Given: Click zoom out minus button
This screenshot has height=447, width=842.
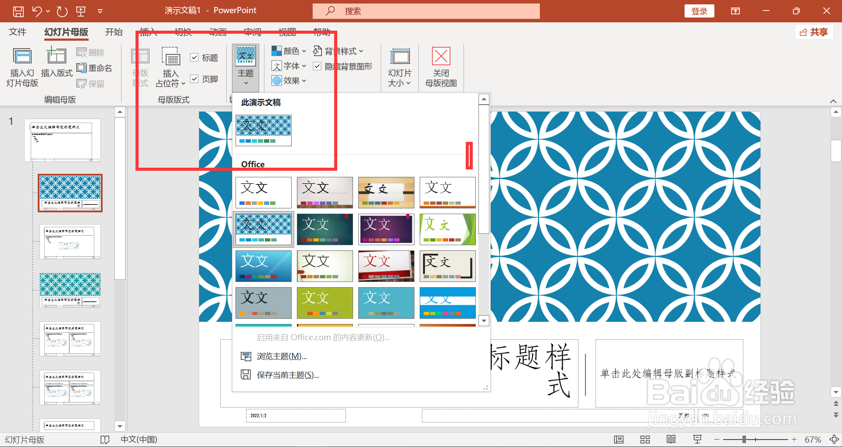Looking at the screenshot, I should (717, 440).
